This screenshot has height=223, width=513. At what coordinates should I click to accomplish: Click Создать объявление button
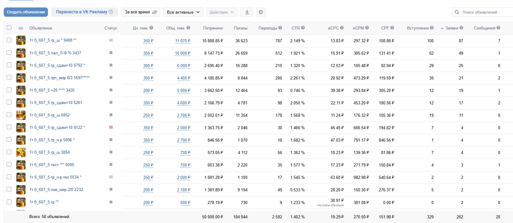click(26, 12)
